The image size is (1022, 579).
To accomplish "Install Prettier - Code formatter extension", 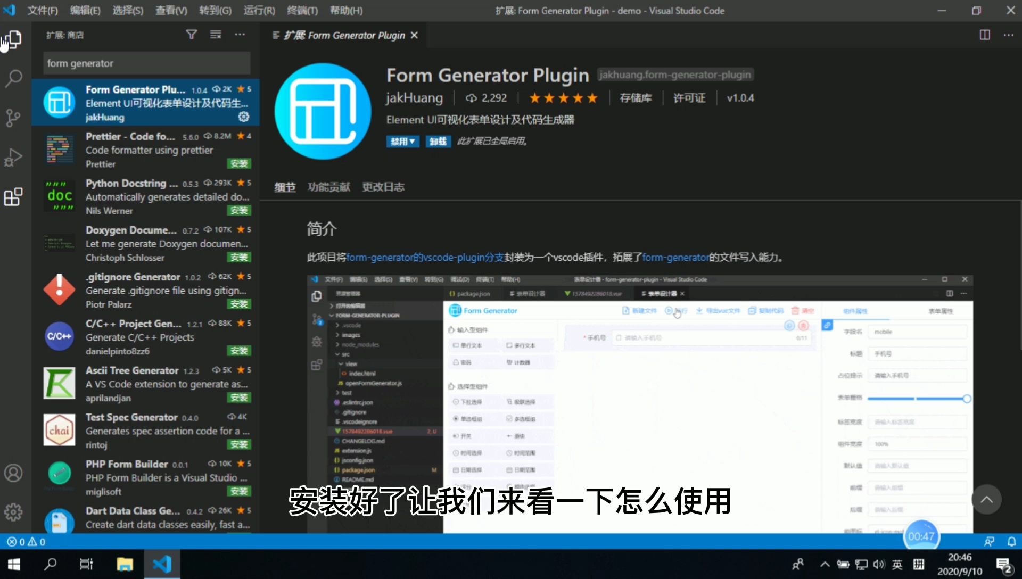I will pyautogui.click(x=239, y=164).
